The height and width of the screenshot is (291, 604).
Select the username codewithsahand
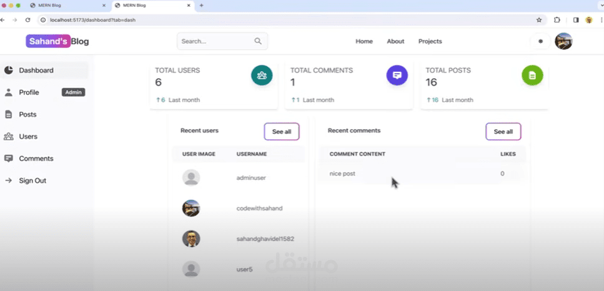pos(260,208)
